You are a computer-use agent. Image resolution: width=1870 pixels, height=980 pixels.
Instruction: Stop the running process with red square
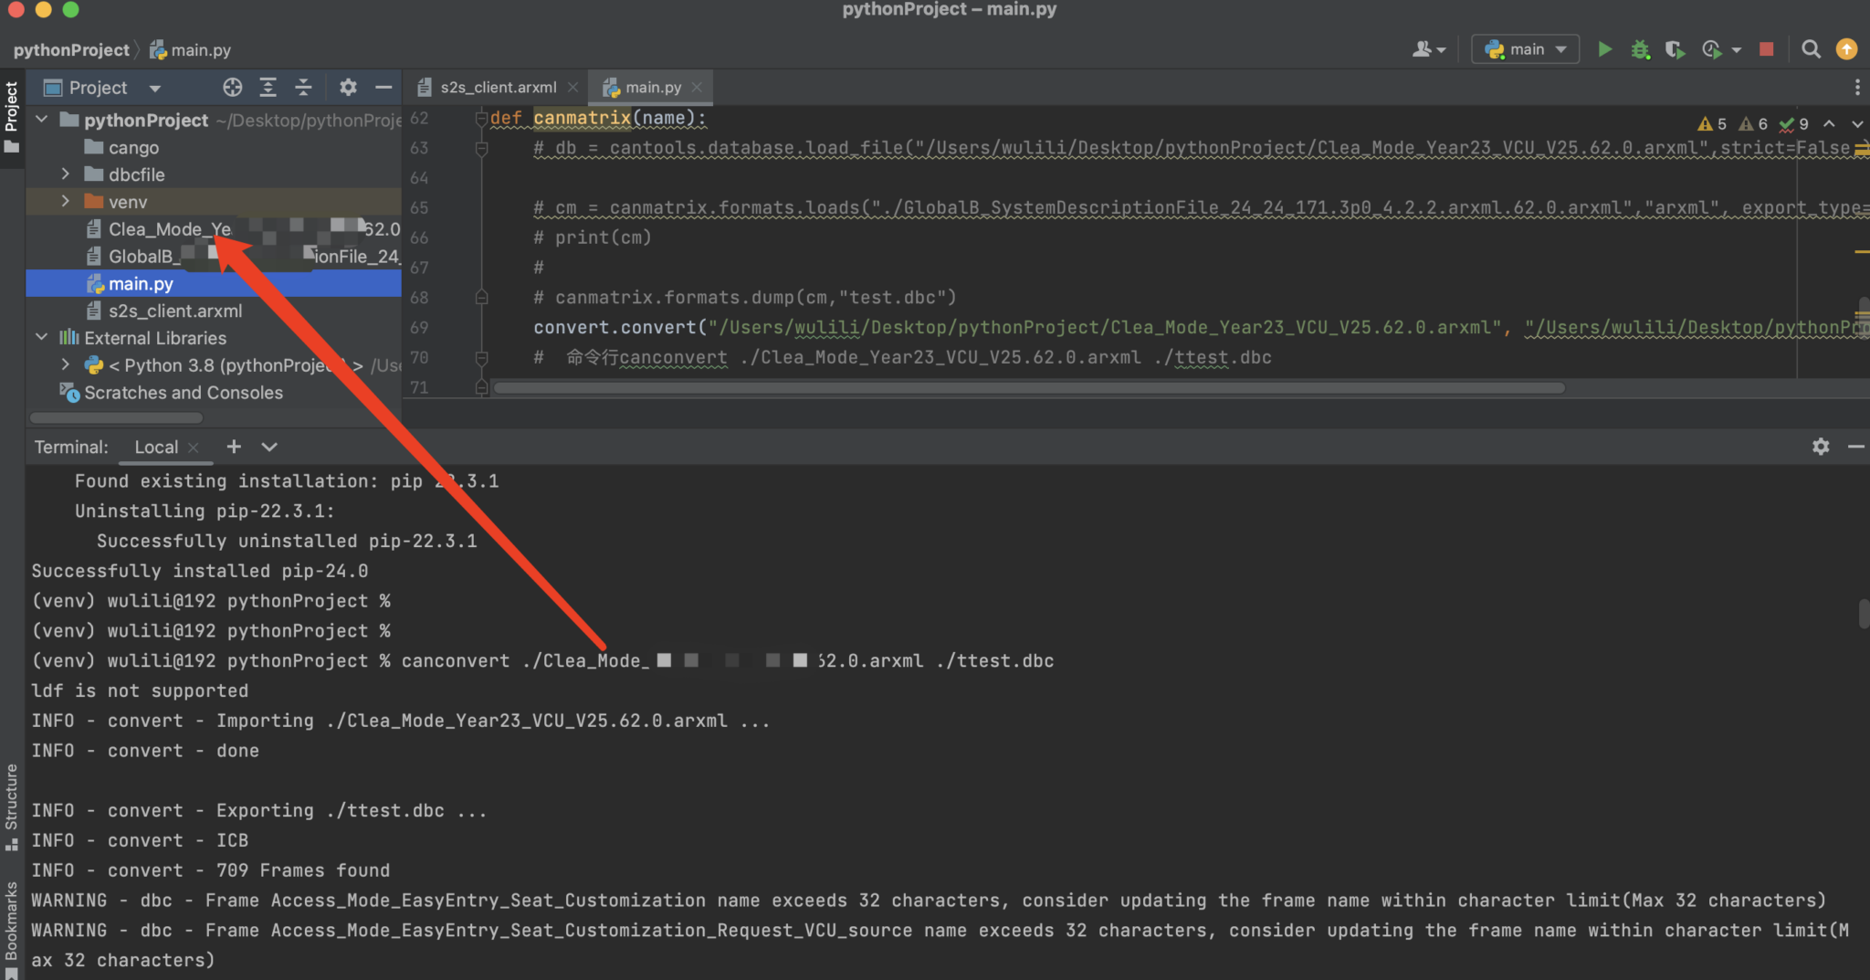tap(1767, 49)
